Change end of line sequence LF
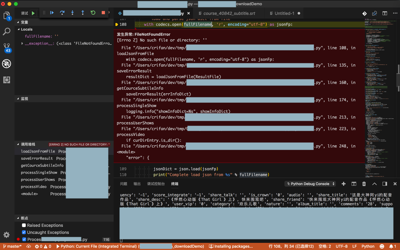Image resolution: width=400 pixels, height=250 pixels. 355,246
